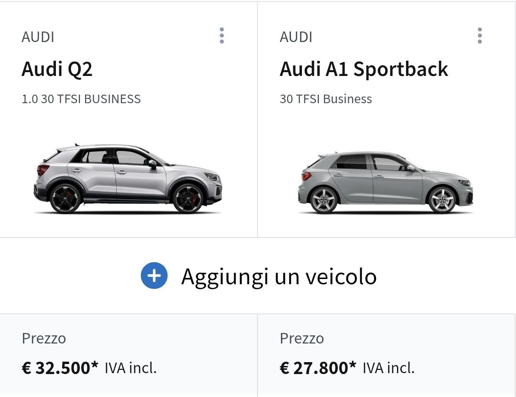This screenshot has width=516, height=397.
Task: Click the Prezzo label above € 32.500
Action: click(x=44, y=338)
